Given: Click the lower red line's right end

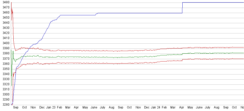Looking at the screenshot, I should coord(243,59).
